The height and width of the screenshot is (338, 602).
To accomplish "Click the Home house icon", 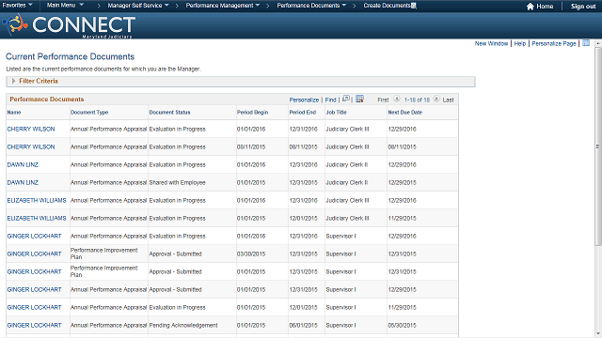I will click(x=531, y=7).
